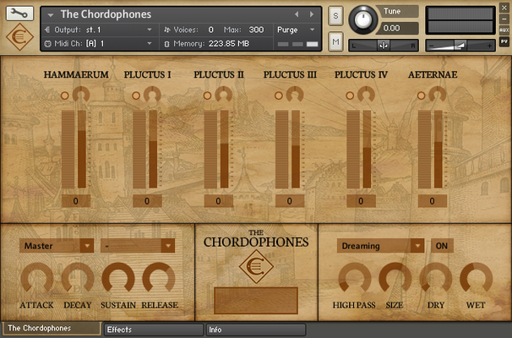Solo the instrument with the S button
The height and width of the screenshot is (338, 512).
click(335, 16)
